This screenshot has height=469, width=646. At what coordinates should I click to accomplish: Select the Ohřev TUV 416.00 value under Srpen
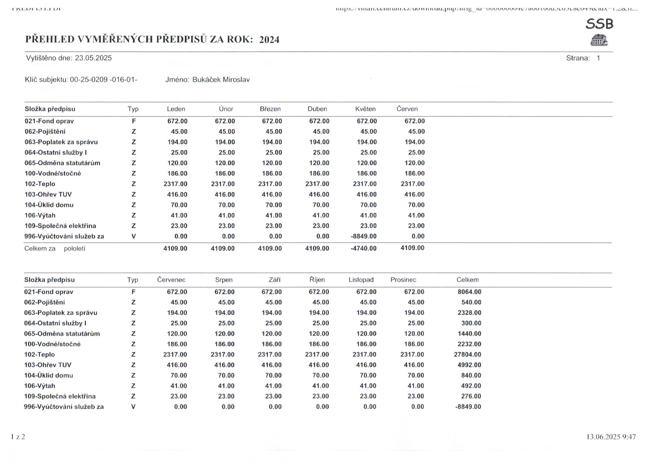pos(225,365)
